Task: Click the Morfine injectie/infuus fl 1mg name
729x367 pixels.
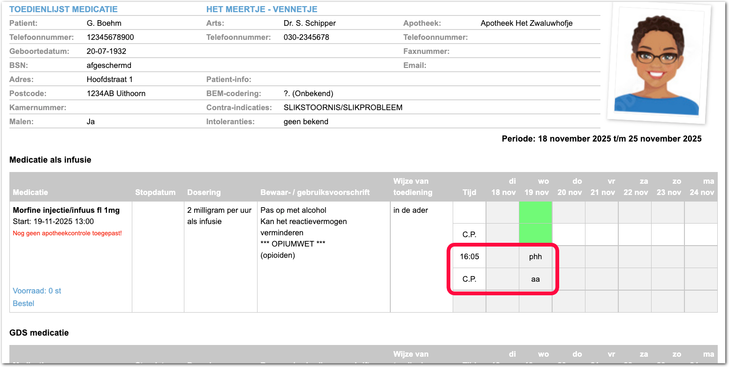Action: click(66, 210)
